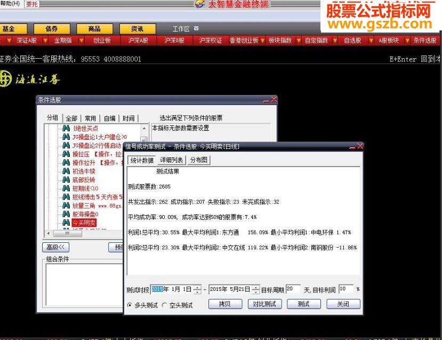Expand dropdown arrow before 金期指
This screenshot has width=442, height=340.
[45, 41]
